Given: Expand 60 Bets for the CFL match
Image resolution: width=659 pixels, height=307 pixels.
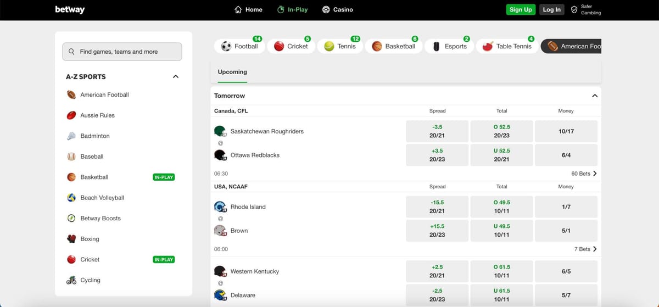Looking at the screenshot, I should tap(584, 174).
